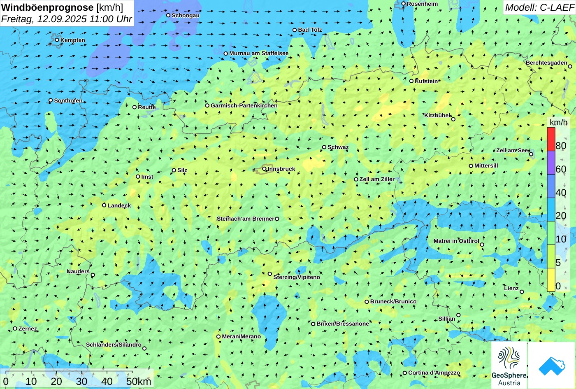This screenshot has height=389, width=576.
Task: Click the blue cloud arrow logo
Action: (x=552, y=366)
